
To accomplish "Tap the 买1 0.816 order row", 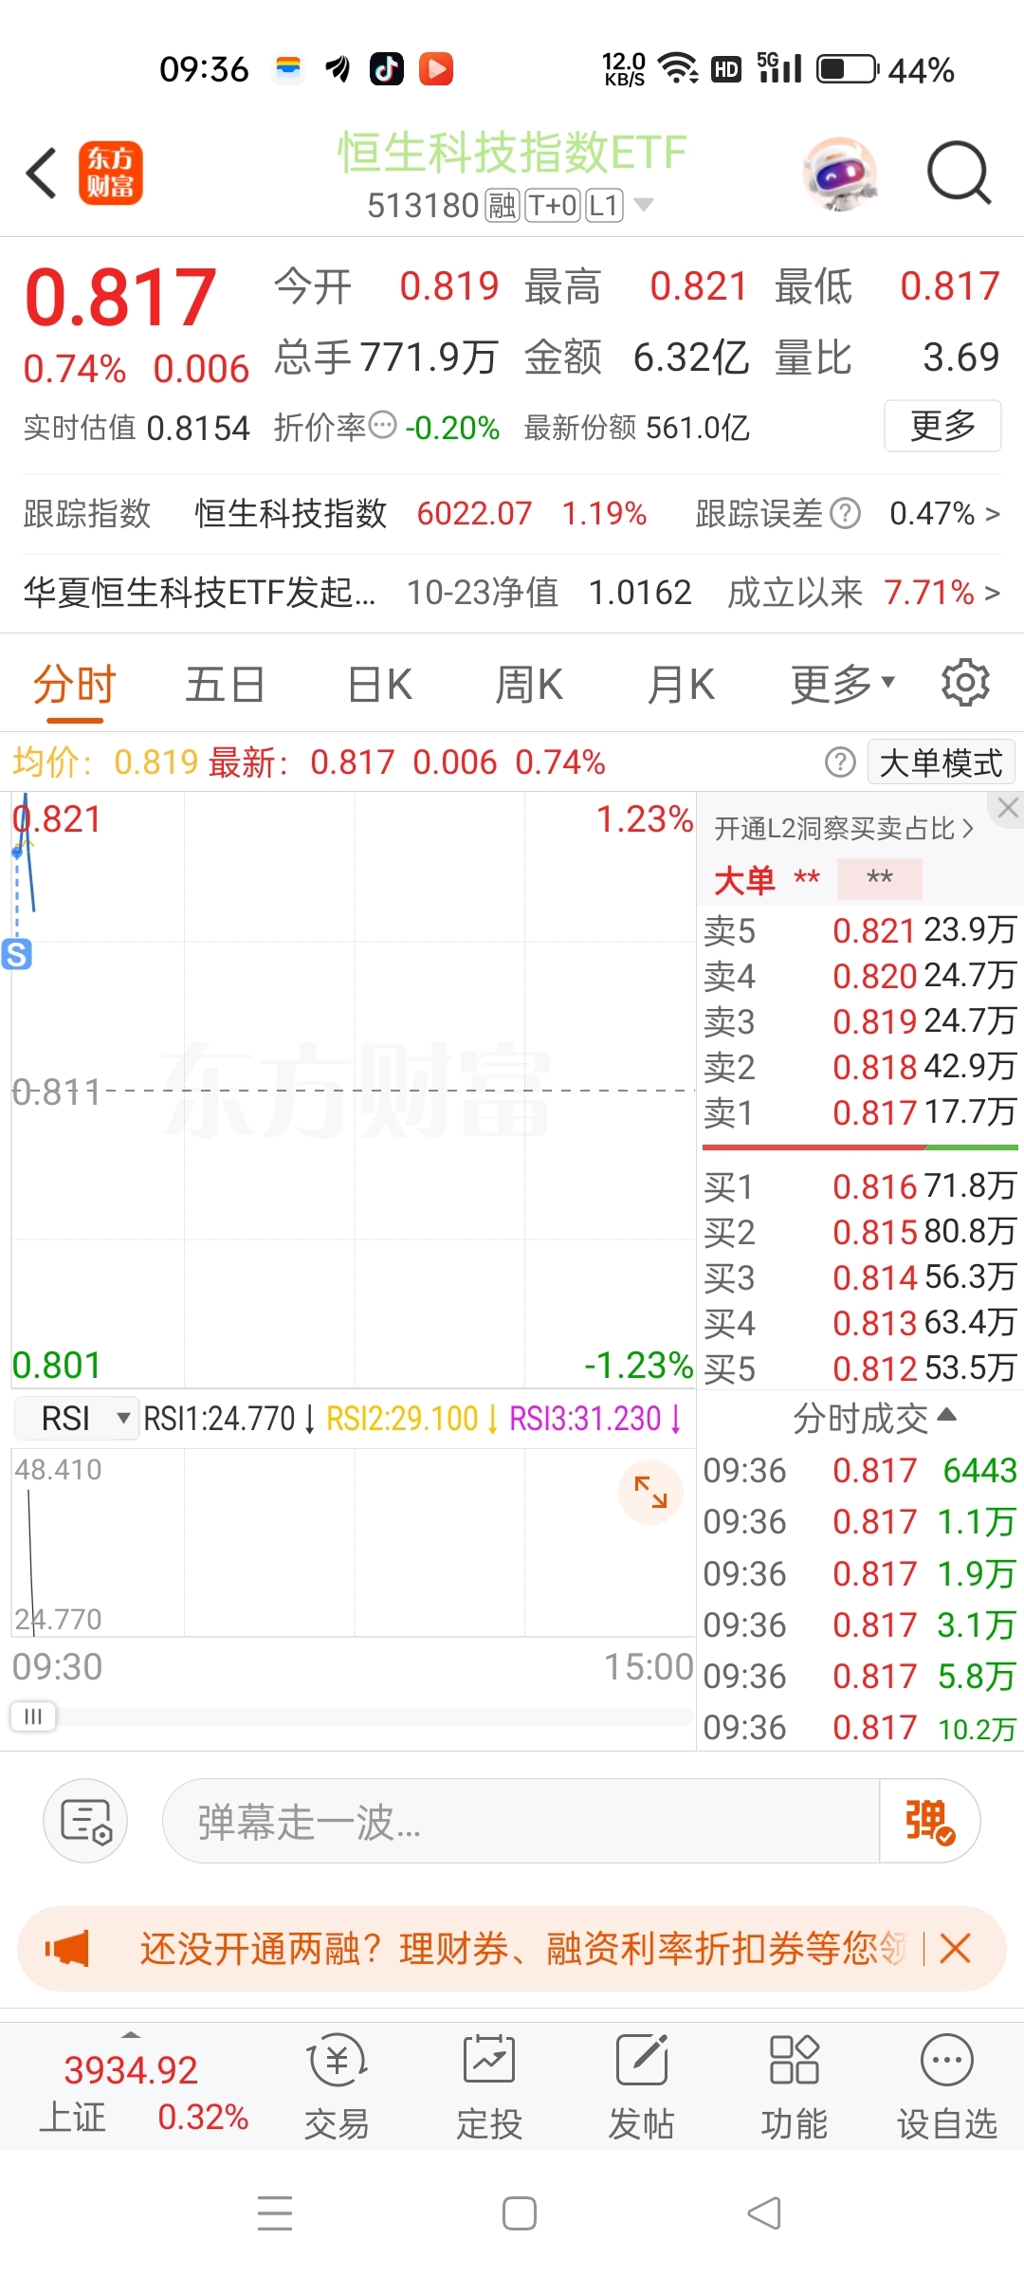I will (x=860, y=1186).
